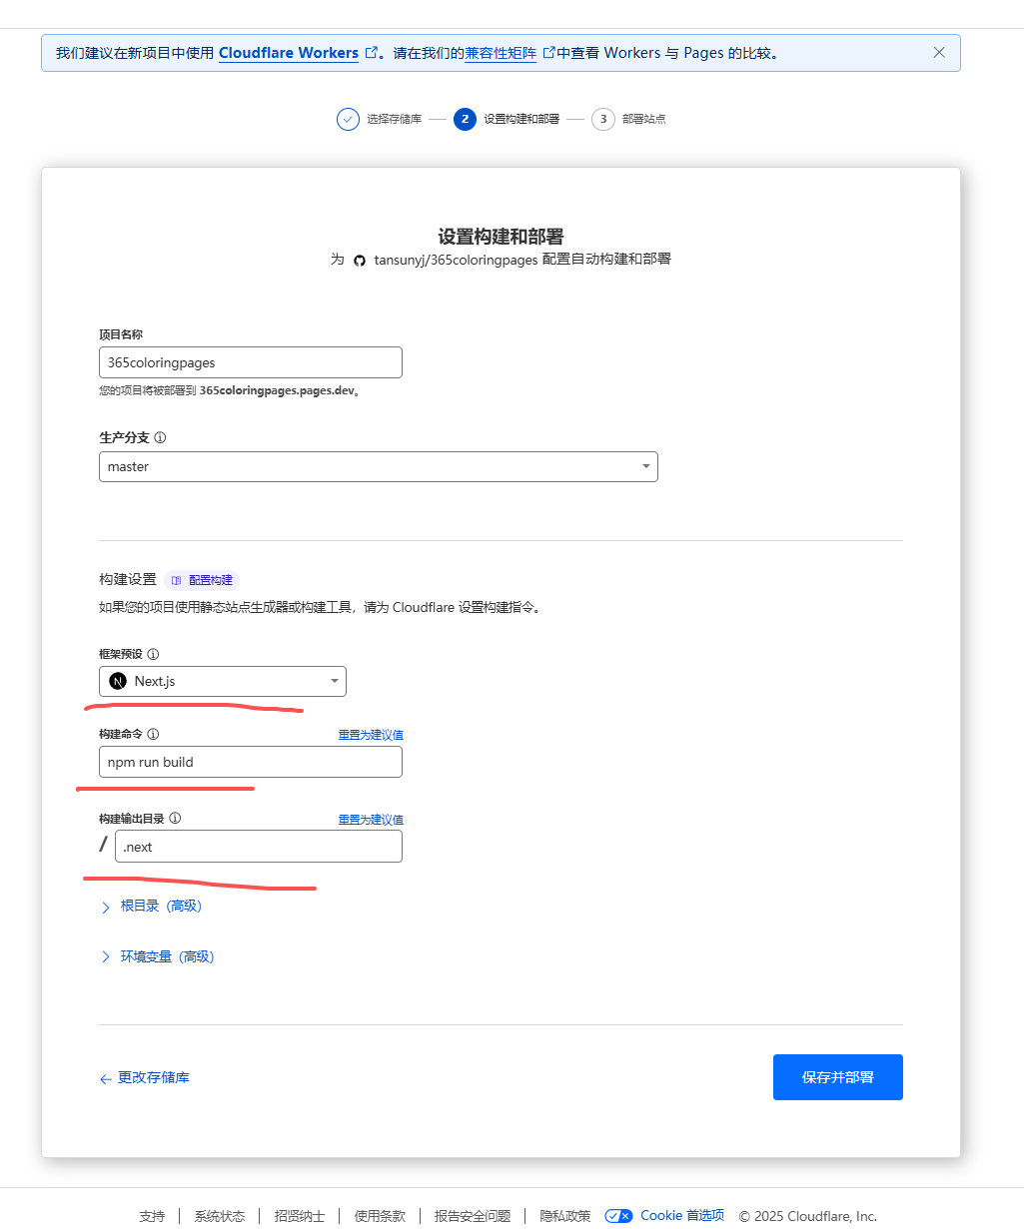Click the info icon beside 框架预设
Image resolution: width=1024 pixels, height=1229 pixels.
coord(152,654)
